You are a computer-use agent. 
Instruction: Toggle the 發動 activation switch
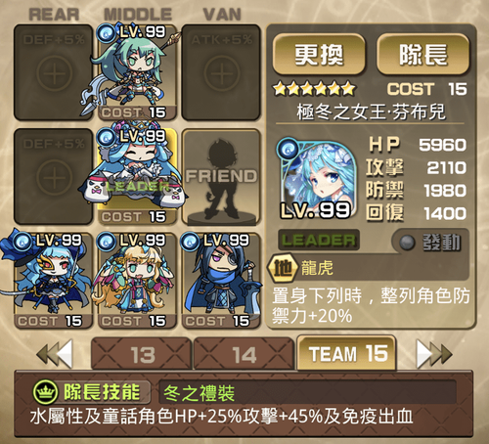(x=430, y=242)
